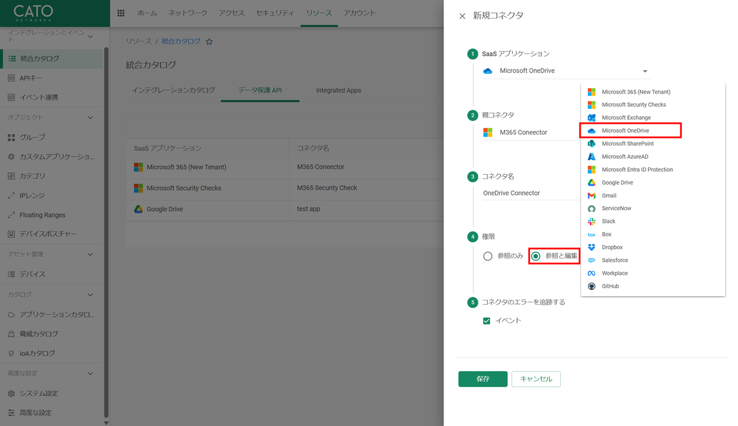Viewport: 738px width, 426px height.
Task: Click the IPレンジ sidebar icon
Action: (11, 196)
